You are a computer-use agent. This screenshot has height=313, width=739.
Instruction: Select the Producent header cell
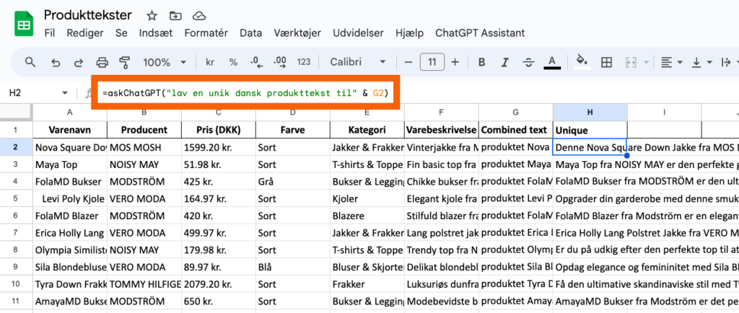[x=144, y=130]
